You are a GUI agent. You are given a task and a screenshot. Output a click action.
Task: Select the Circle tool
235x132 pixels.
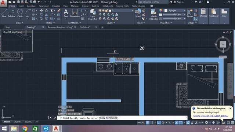[x=20, y=13]
